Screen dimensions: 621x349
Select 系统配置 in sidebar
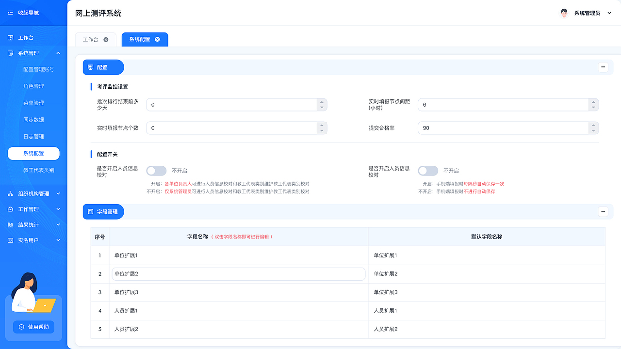(33, 153)
